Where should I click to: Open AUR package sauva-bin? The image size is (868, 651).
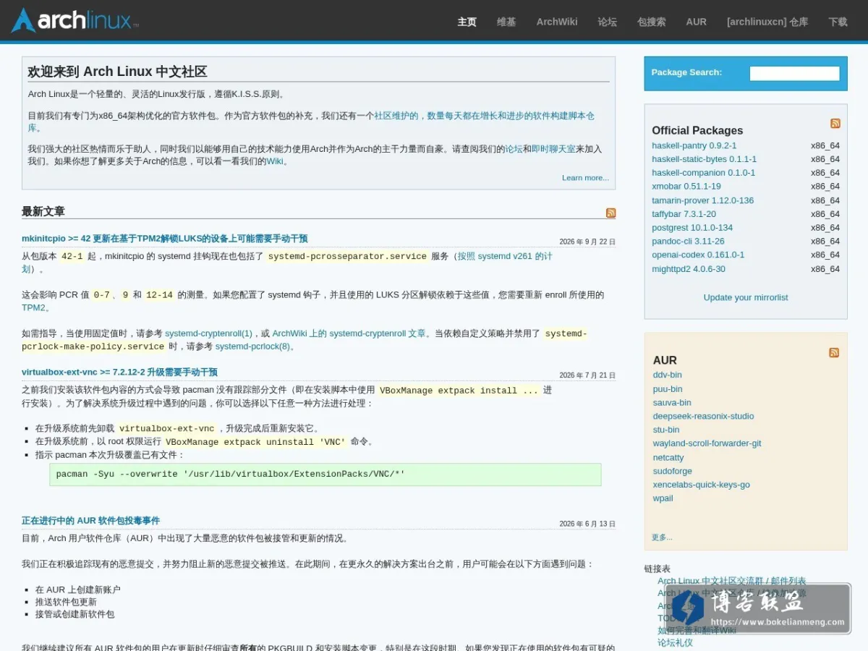pos(672,403)
